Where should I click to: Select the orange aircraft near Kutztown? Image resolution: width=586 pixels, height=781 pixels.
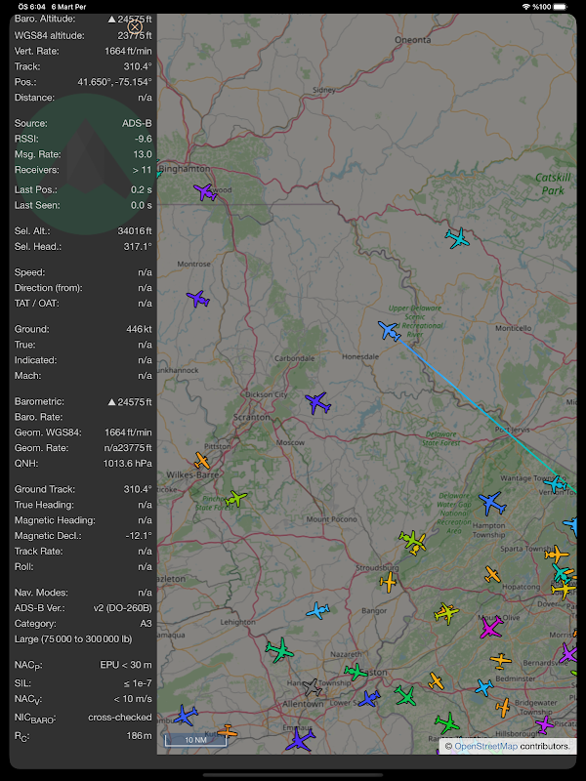click(x=228, y=730)
